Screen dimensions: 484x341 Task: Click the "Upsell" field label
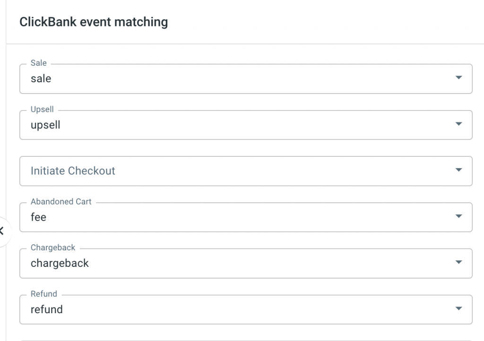(42, 109)
